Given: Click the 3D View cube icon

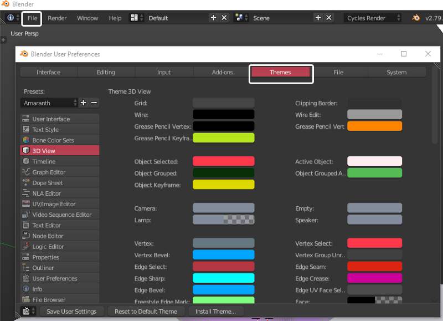Looking at the screenshot, I should click(25, 150).
